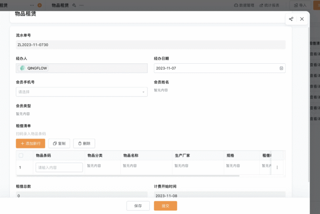Click the 保存 button
The width and height of the screenshot is (320, 214).
(138, 206)
